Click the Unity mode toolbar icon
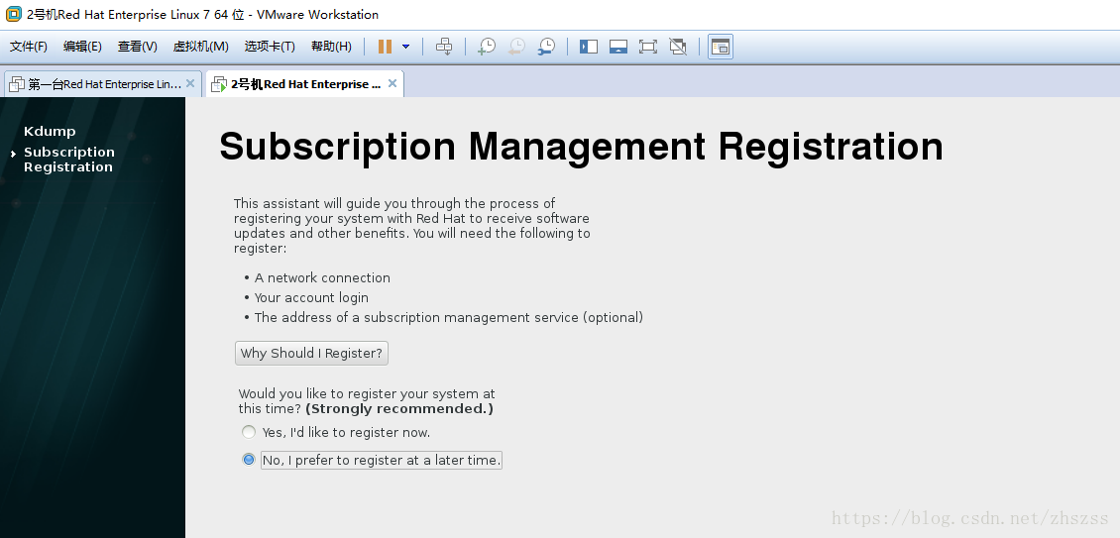The width and height of the screenshot is (1120, 538). click(678, 47)
